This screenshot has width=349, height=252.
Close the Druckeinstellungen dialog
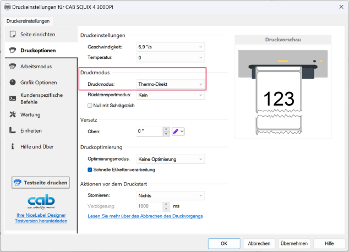(341, 7)
